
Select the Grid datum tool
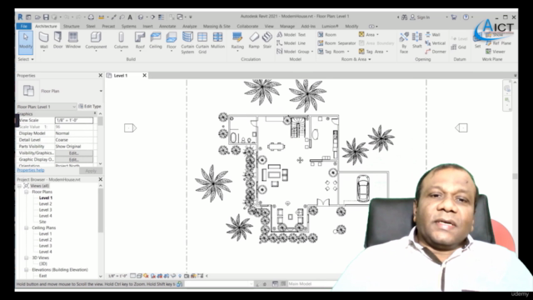coord(459,47)
